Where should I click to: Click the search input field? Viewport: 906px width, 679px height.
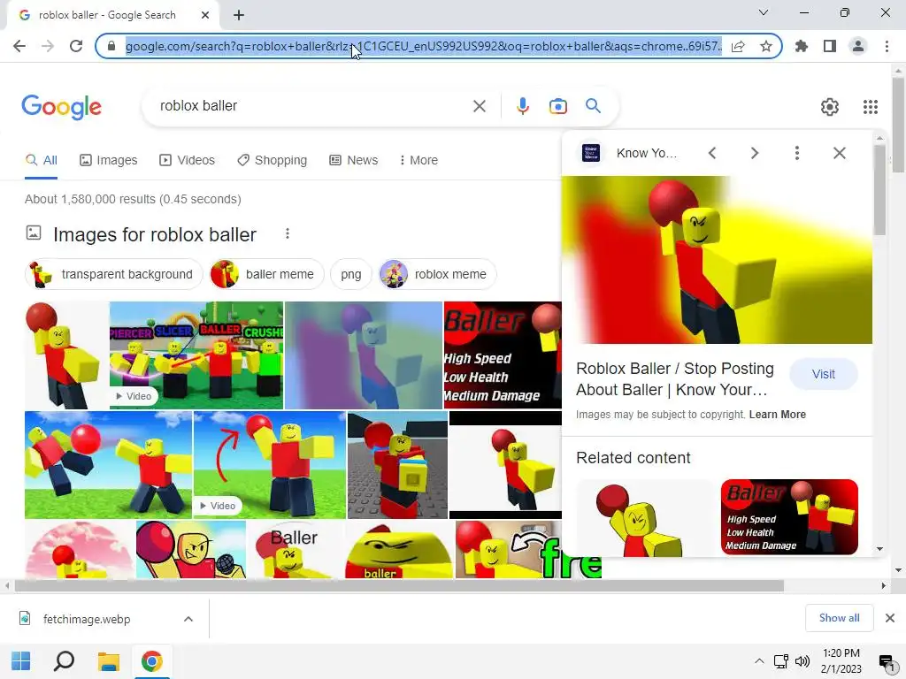[312, 106]
